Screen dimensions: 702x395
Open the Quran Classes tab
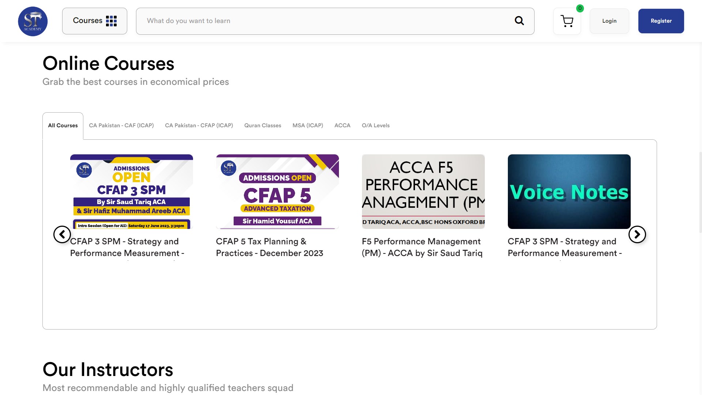(x=263, y=125)
